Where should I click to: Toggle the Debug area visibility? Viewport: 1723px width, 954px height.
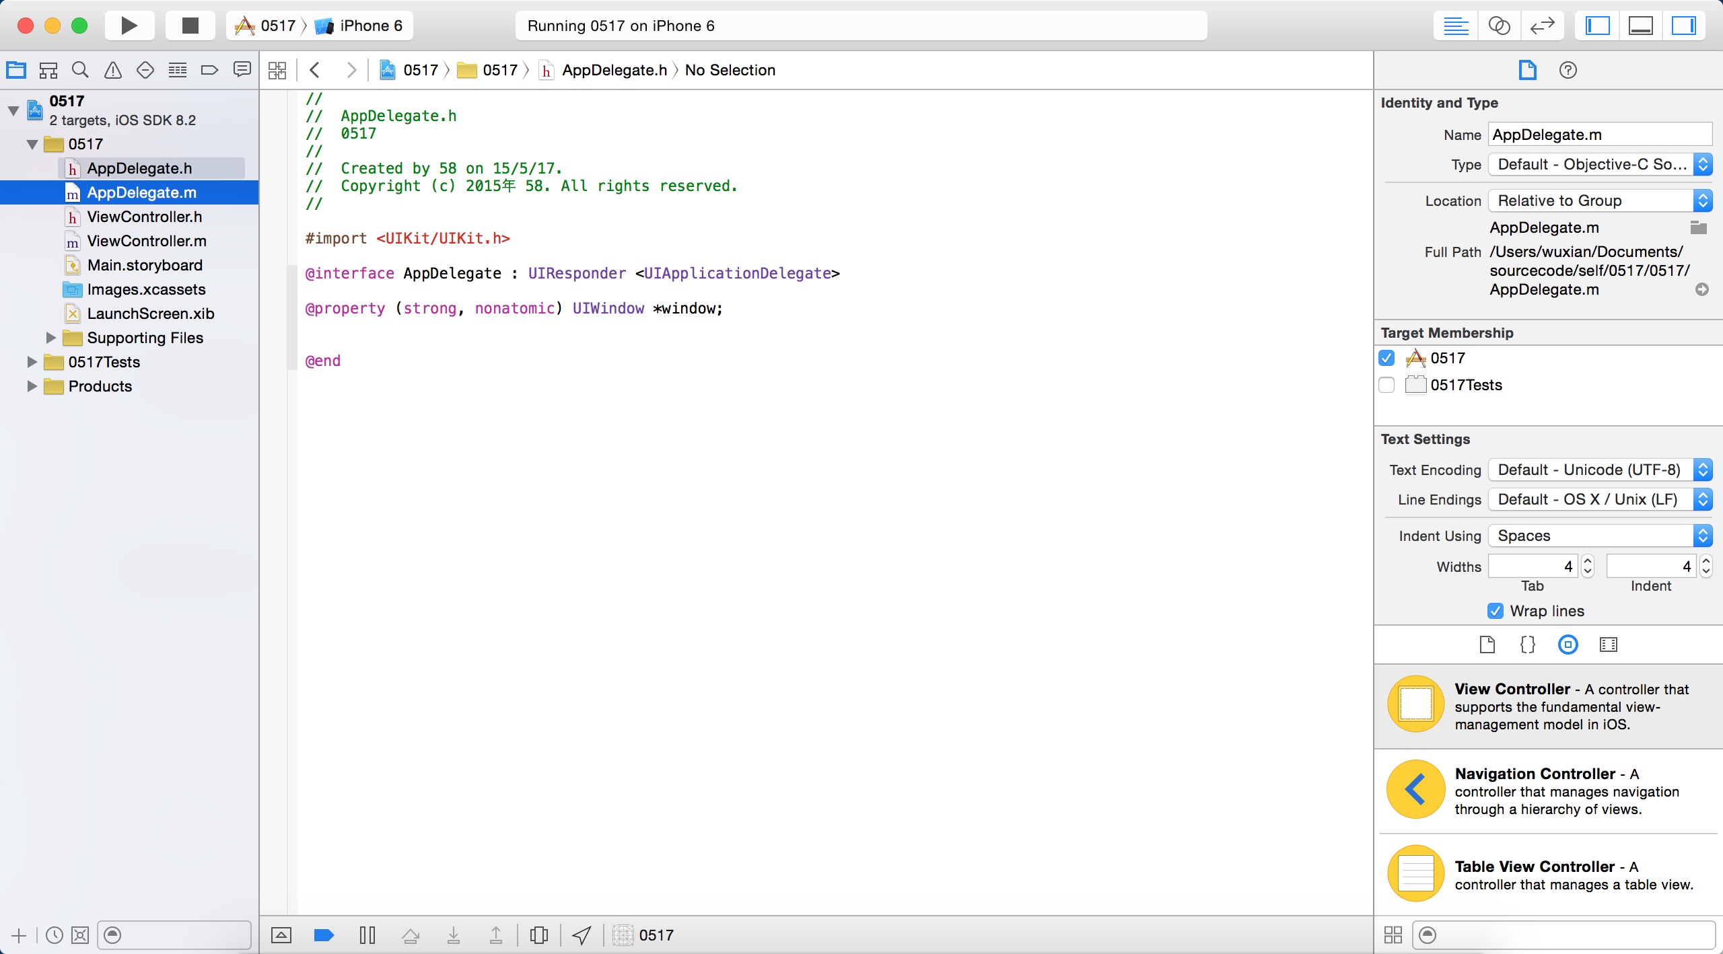tap(1640, 26)
